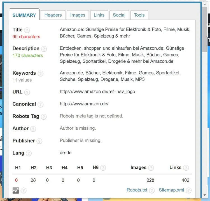
Task: Click the green '170 characters' description count
Action: coord(28,55)
